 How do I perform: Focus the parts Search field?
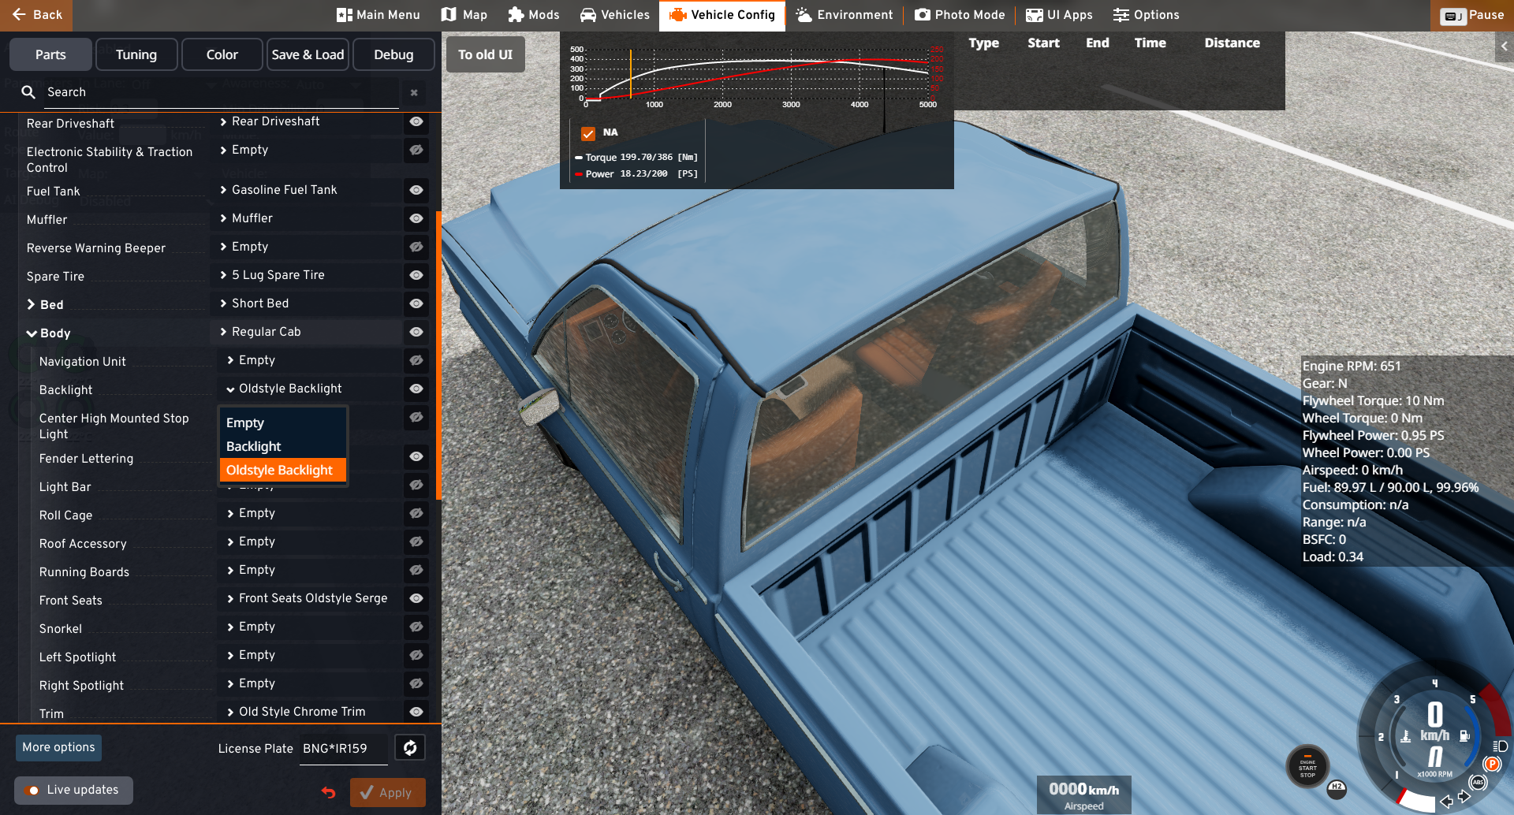[221, 92]
